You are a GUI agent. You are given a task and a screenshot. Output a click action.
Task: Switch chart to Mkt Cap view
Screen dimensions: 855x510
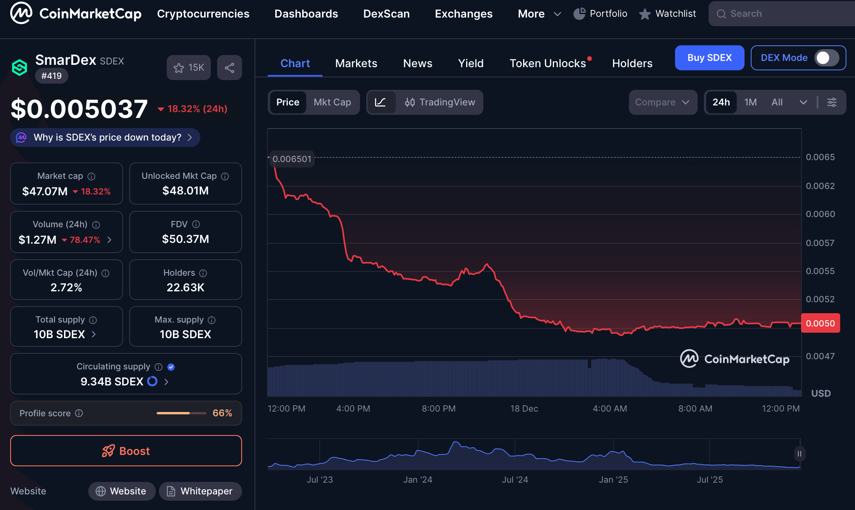[332, 102]
